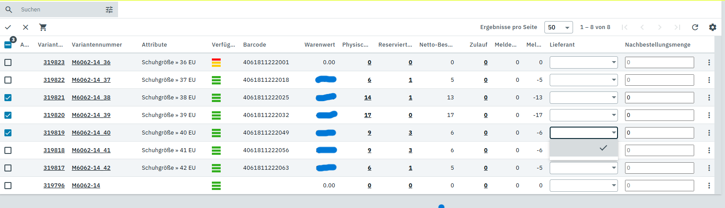Check the box for variant 319823
This screenshot has height=208, width=725.
[x=8, y=62]
